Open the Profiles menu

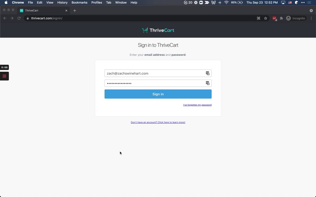[97, 2]
